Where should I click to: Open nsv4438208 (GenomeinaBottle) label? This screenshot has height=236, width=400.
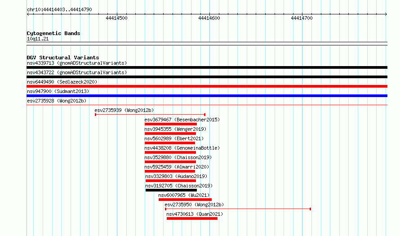[182, 148]
